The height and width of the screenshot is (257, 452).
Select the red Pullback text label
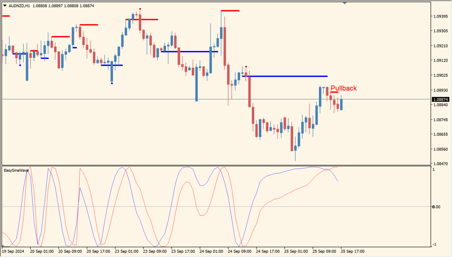pyautogui.click(x=344, y=88)
